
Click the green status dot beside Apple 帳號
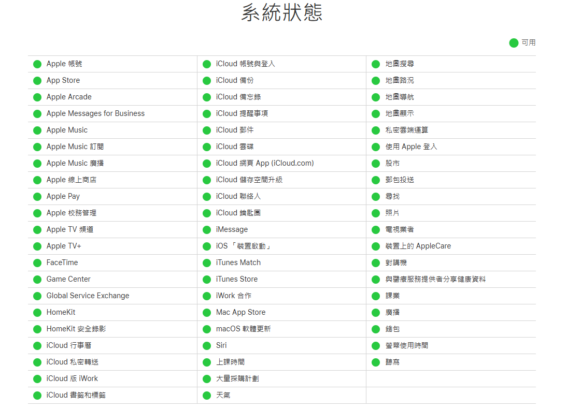pos(37,64)
